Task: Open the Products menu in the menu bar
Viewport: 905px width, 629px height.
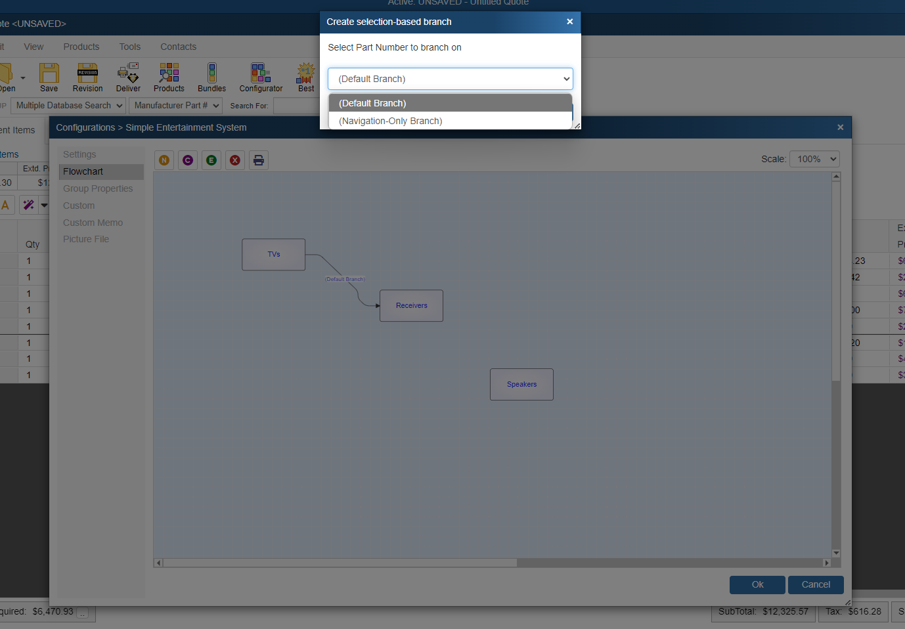Action: click(81, 47)
